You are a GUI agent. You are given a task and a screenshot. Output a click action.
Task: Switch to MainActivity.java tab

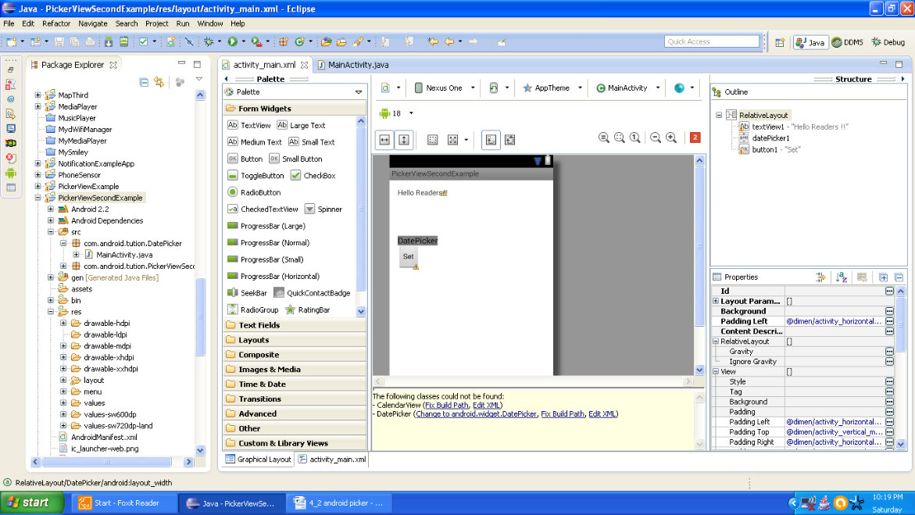352,65
